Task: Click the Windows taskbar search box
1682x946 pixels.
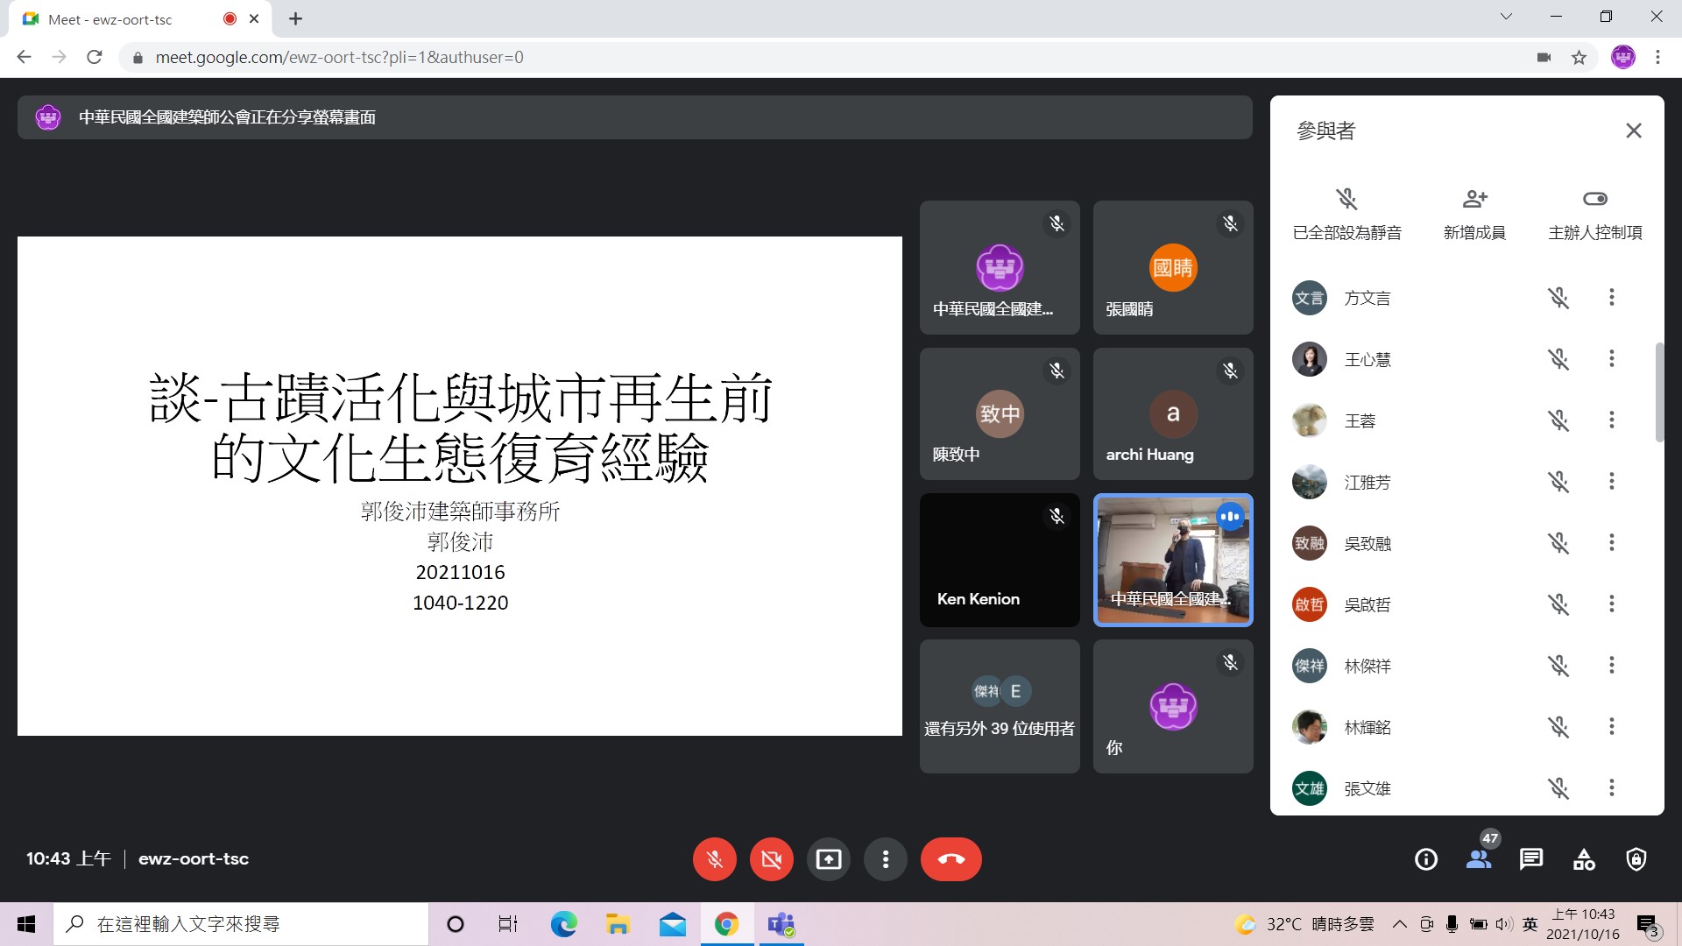Action: (x=241, y=924)
